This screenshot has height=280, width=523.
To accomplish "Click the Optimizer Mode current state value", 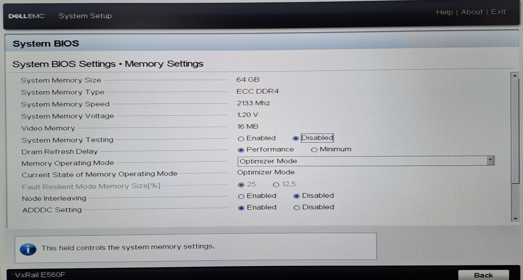I will (266, 172).
